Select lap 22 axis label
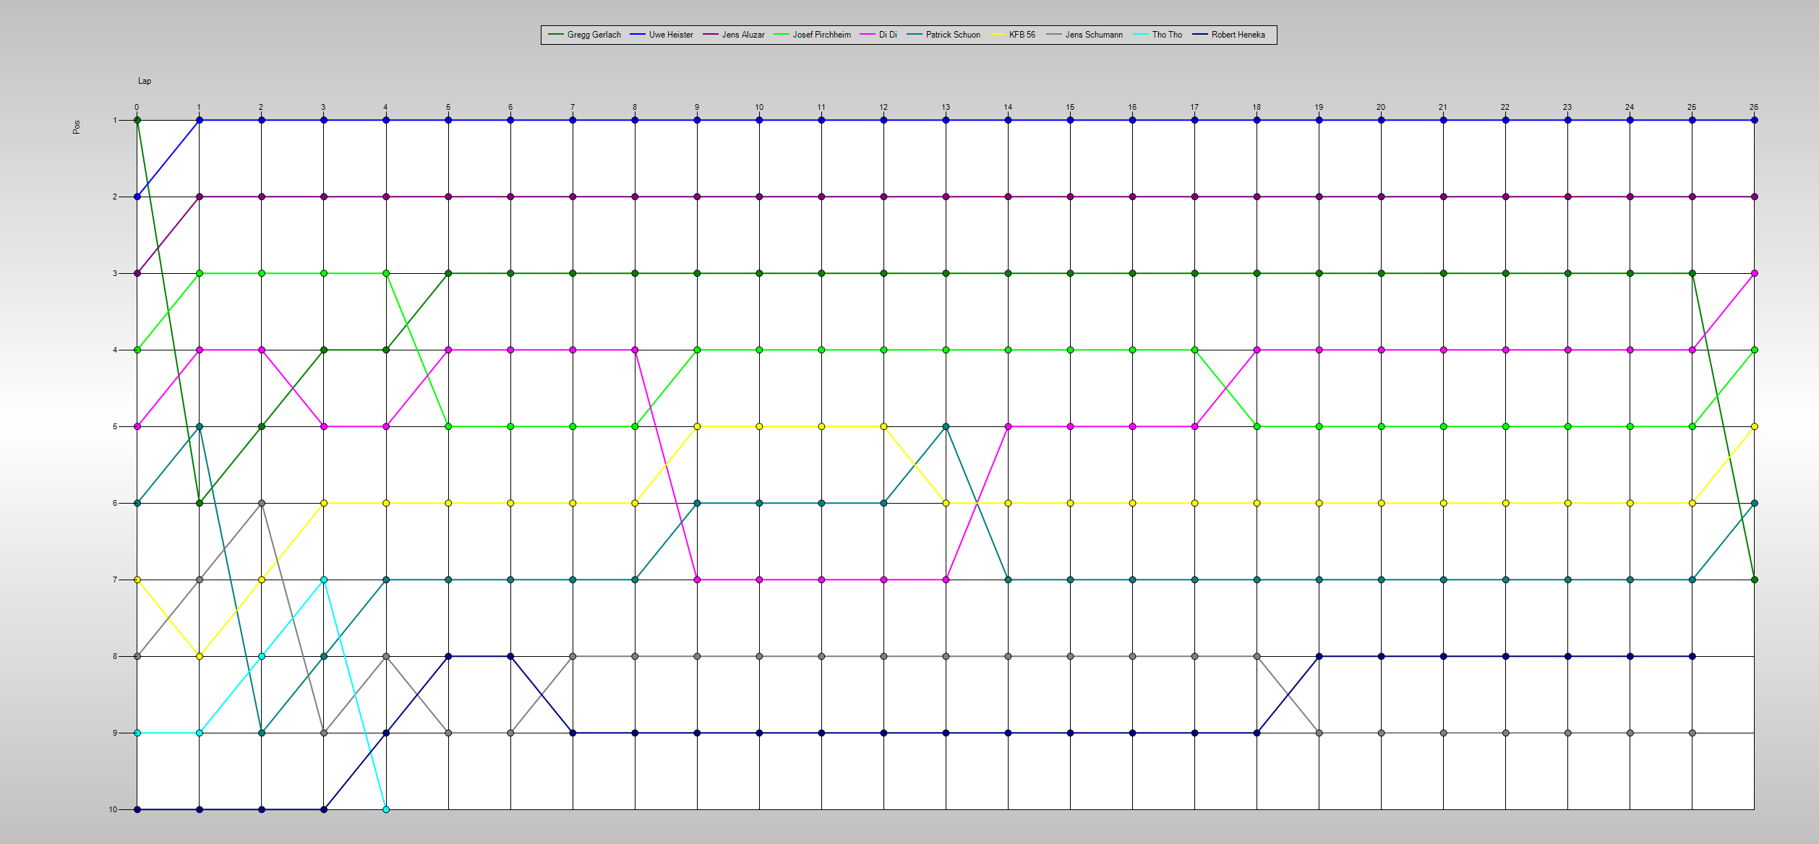Image resolution: width=1819 pixels, height=844 pixels. [x=1505, y=107]
